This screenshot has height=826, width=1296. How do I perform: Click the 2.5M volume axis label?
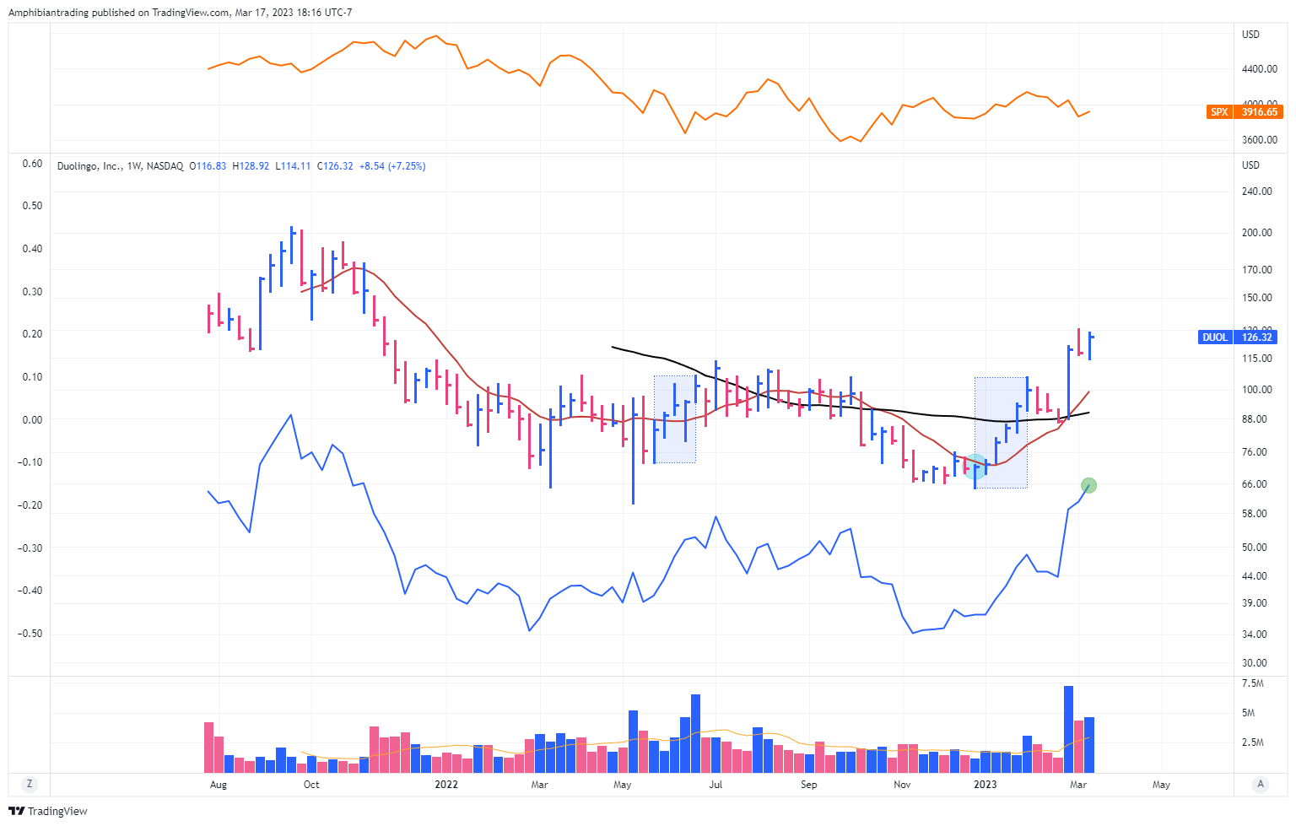tap(1253, 742)
